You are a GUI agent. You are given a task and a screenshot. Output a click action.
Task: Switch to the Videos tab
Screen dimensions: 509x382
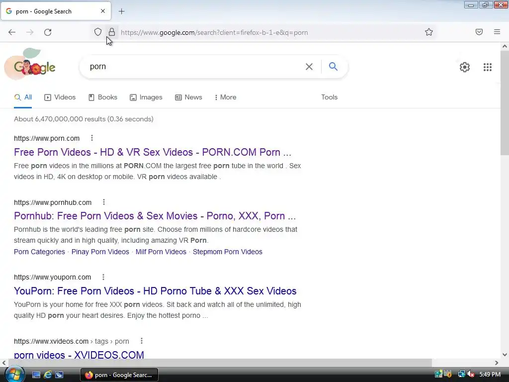coord(60,97)
